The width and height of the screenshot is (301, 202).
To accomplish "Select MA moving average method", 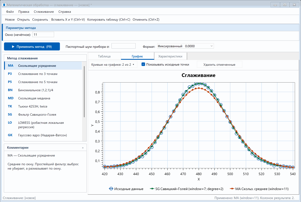I will coord(43,66).
